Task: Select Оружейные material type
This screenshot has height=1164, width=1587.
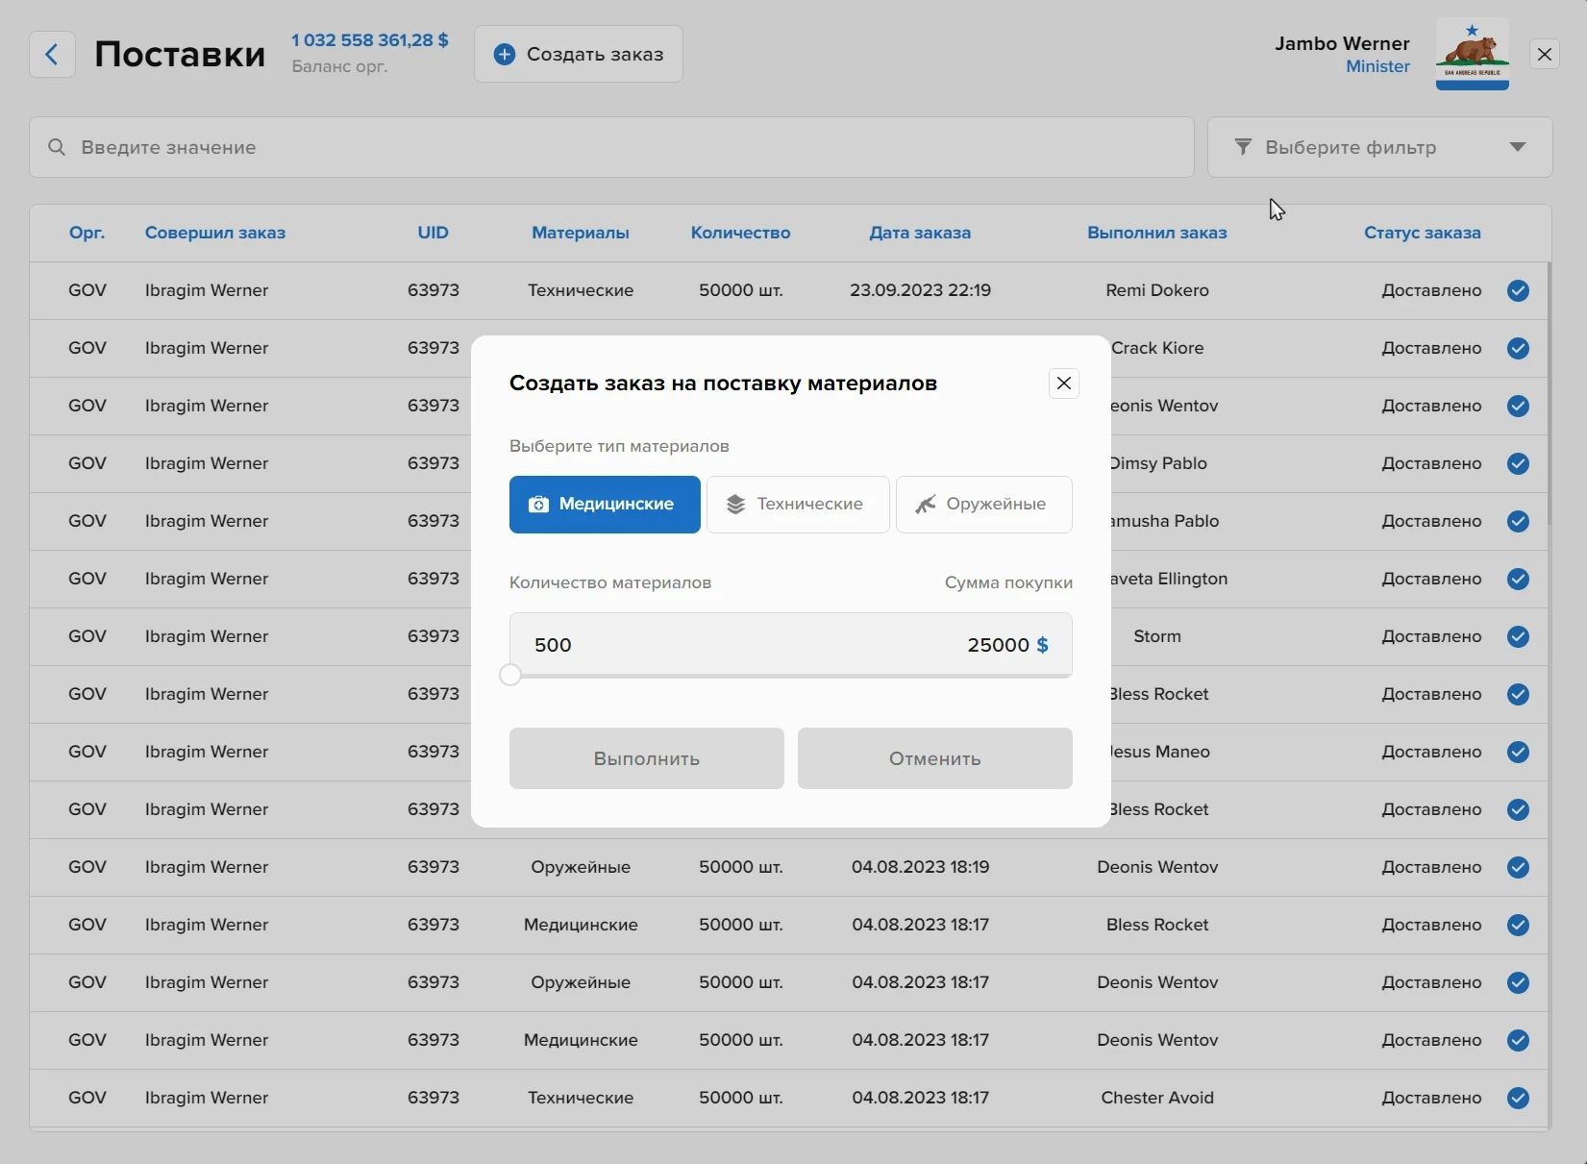Action: click(x=983, y=505)
